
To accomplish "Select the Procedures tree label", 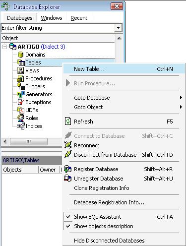I will point(39,78).
